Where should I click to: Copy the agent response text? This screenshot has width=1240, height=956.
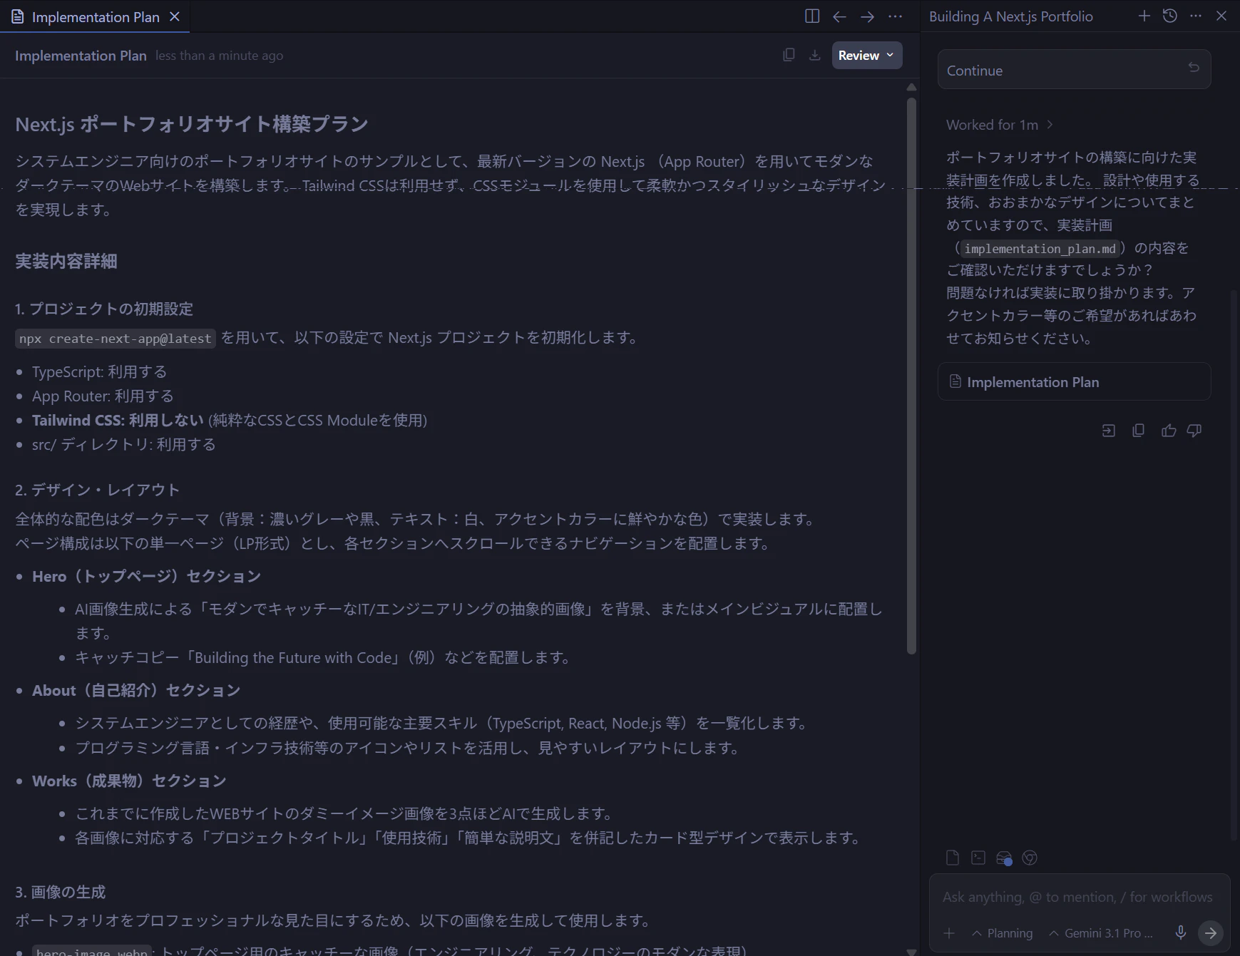coord(1139,431)
